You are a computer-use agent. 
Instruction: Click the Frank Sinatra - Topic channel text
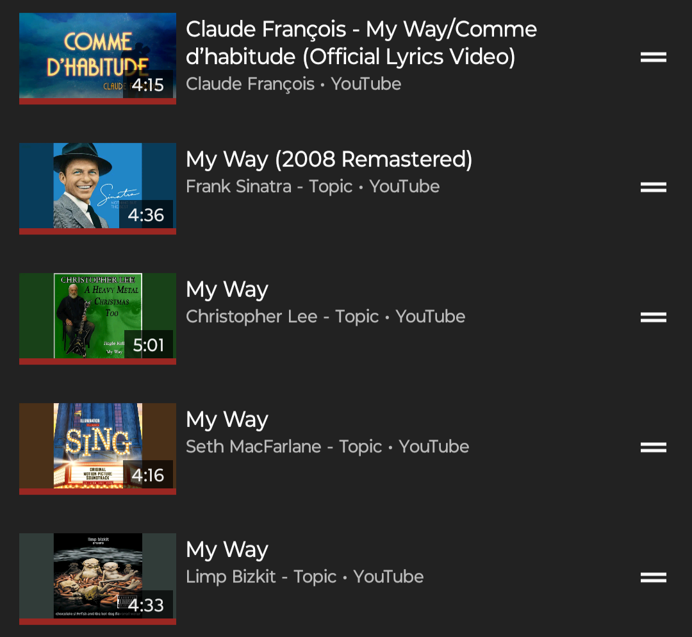268,186
